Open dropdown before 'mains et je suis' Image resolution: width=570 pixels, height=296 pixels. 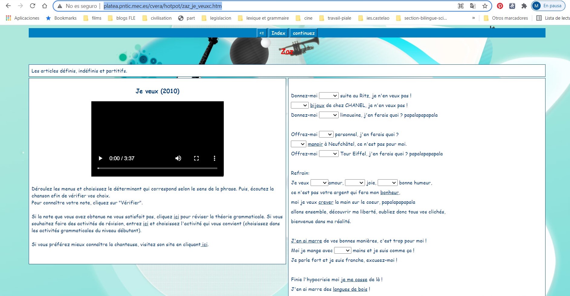coord(342,251)
